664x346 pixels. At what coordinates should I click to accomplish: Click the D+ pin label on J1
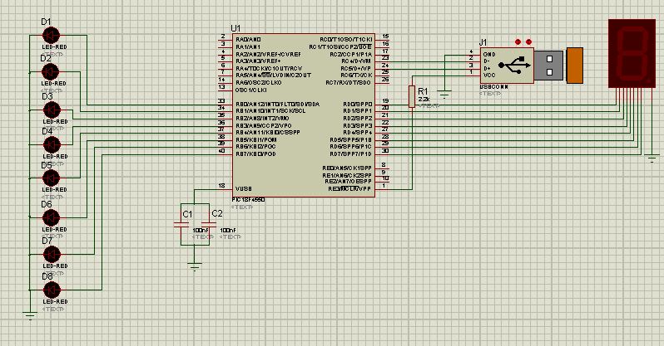[x=487, y=68]
